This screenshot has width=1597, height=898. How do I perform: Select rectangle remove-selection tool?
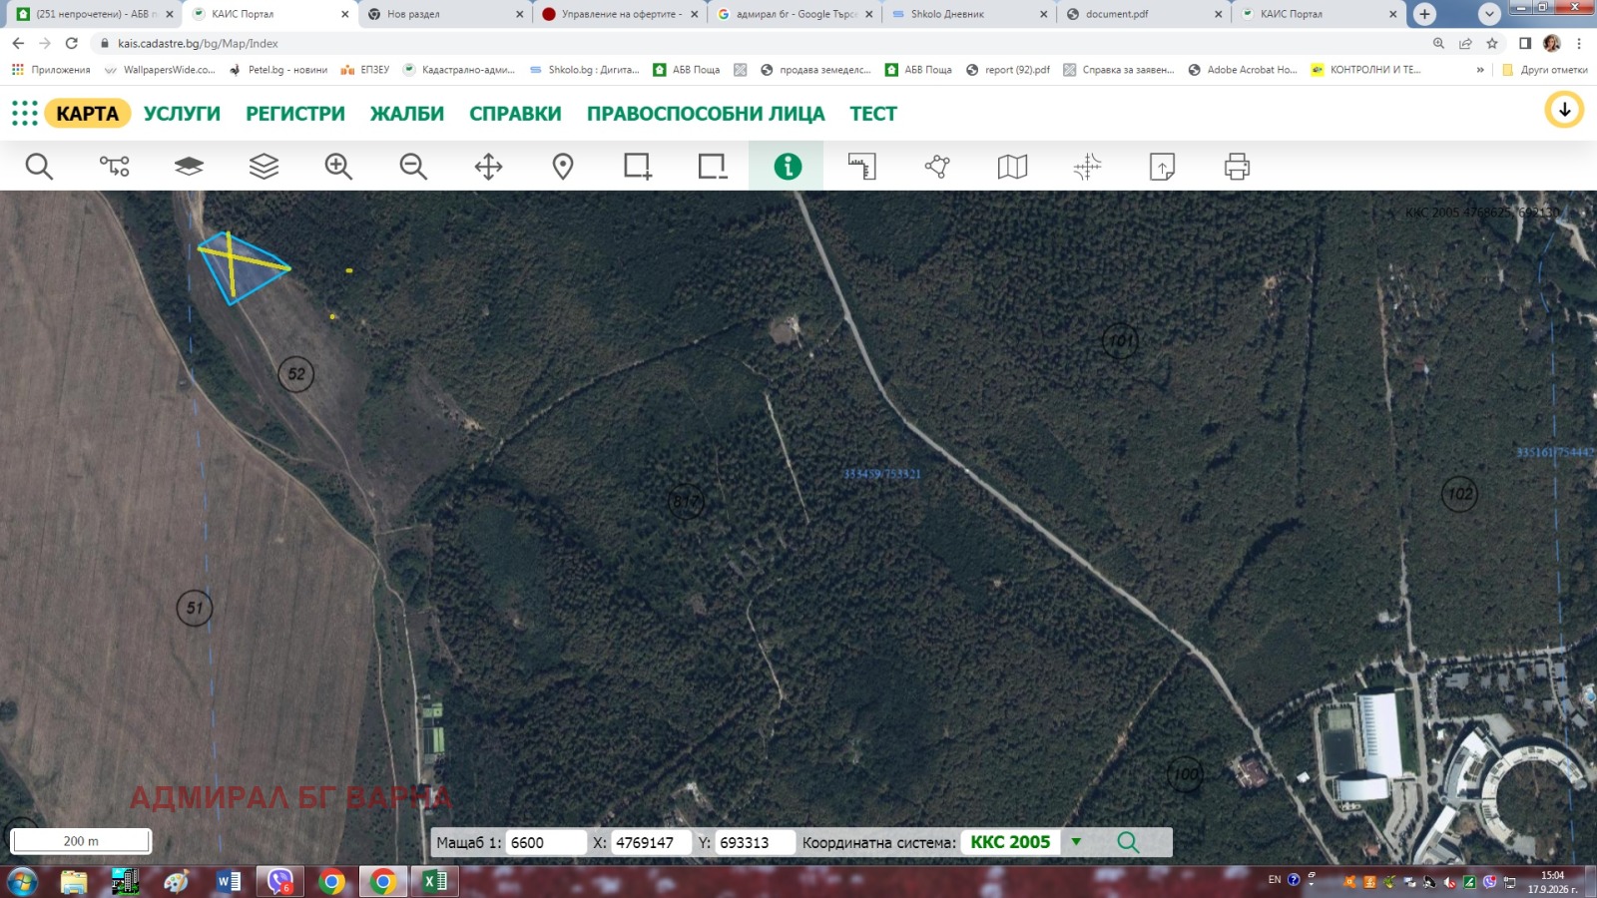[713, 166]
